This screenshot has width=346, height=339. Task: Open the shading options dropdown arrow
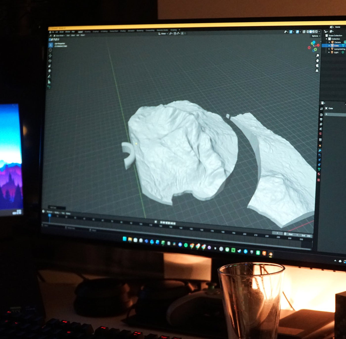(319, 32)
